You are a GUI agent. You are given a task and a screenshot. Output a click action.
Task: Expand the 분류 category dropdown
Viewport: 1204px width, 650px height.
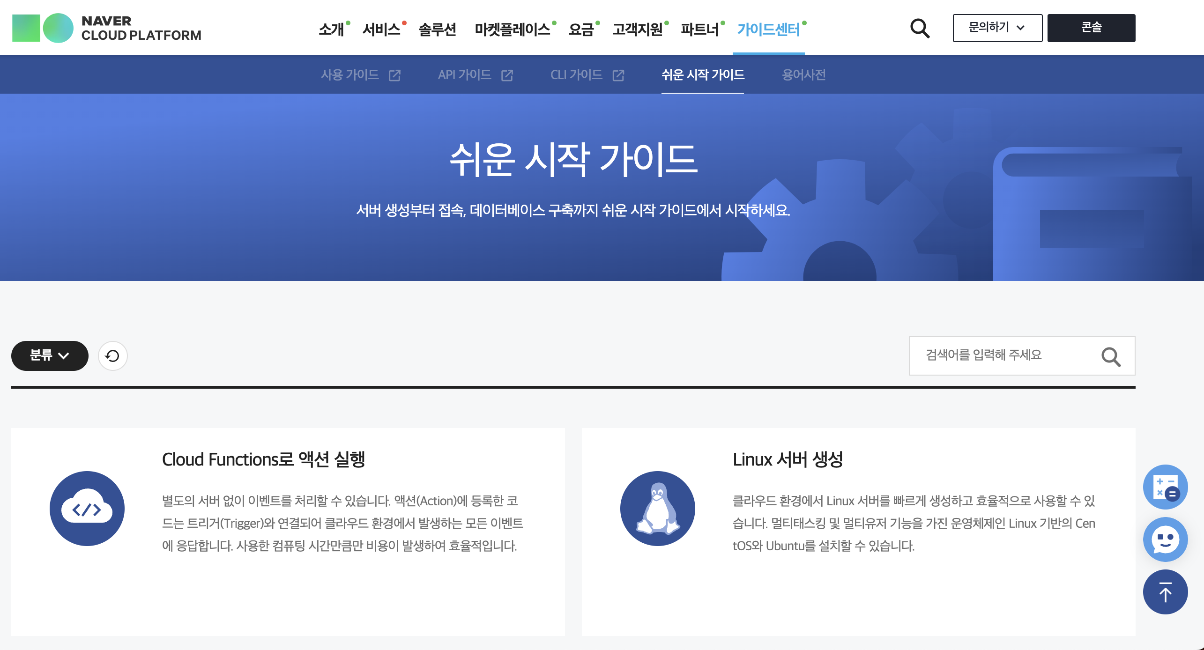[x=50, y=356]
